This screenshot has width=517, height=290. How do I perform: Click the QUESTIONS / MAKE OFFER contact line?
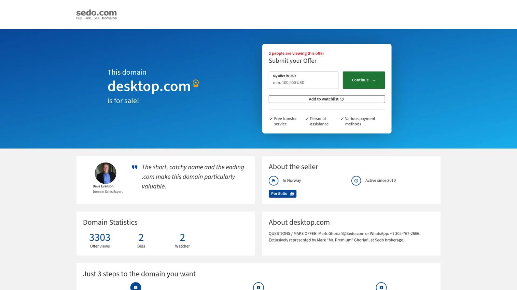click(x=345, y=234)
